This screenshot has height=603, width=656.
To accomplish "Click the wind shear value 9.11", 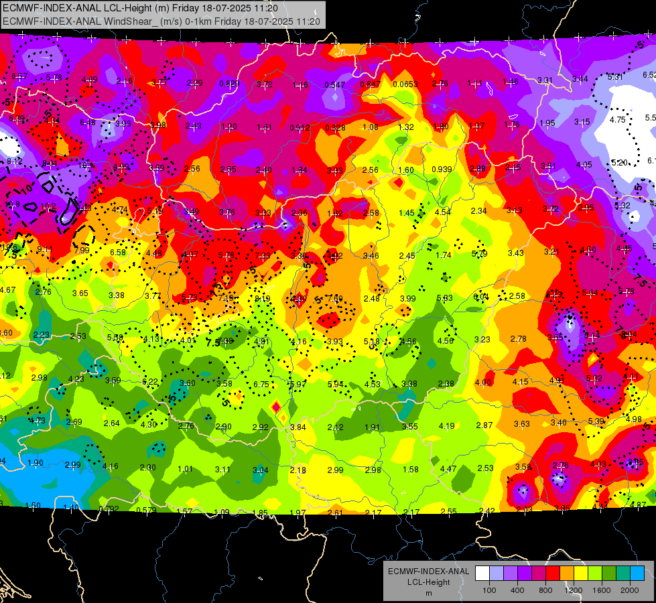I will (45, 249).
